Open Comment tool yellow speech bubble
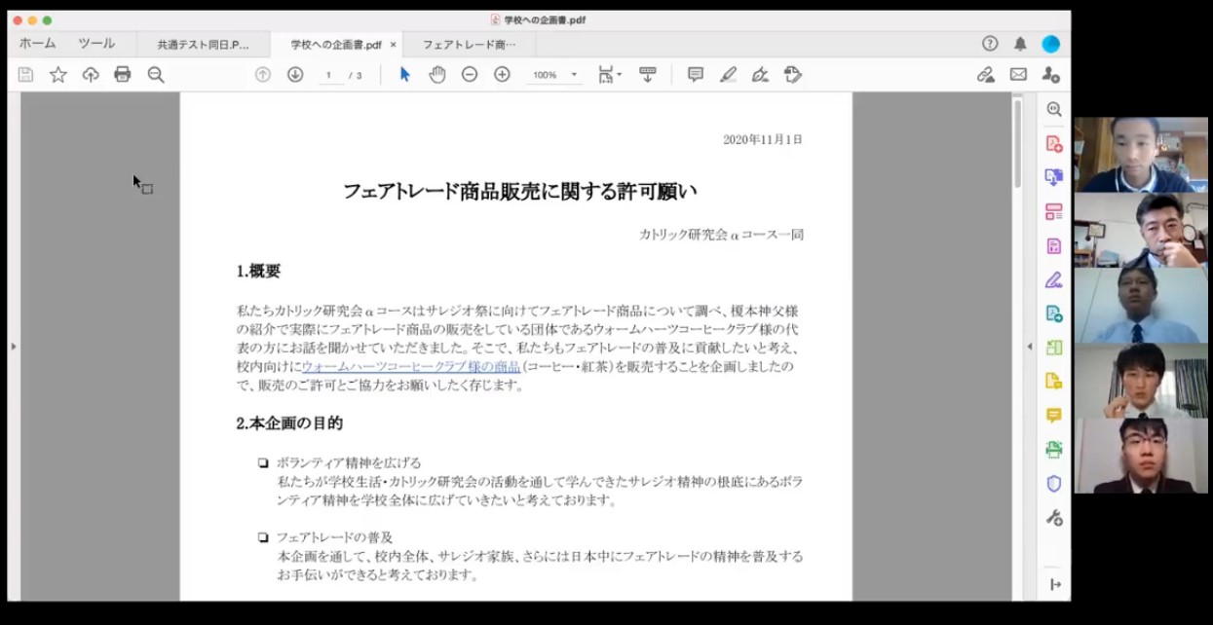Image resolution: width=1213 pixels, height=625 pixels. pyautogui.click(x=1053, y=416)
